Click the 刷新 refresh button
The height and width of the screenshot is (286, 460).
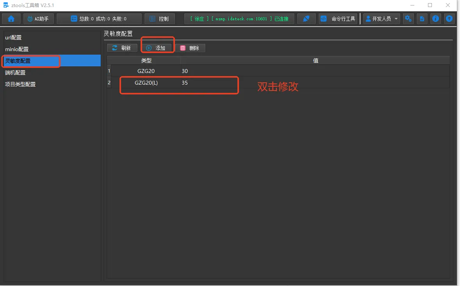[x=122, y=48]
